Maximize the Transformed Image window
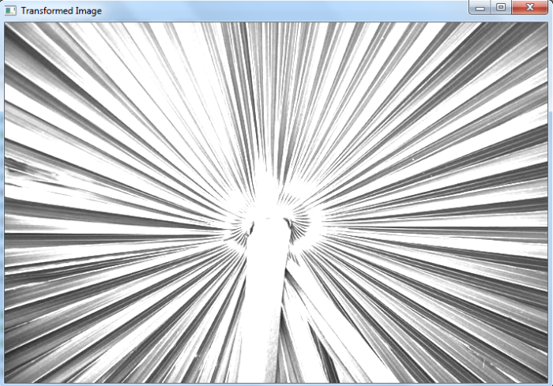 click(500, 7)
